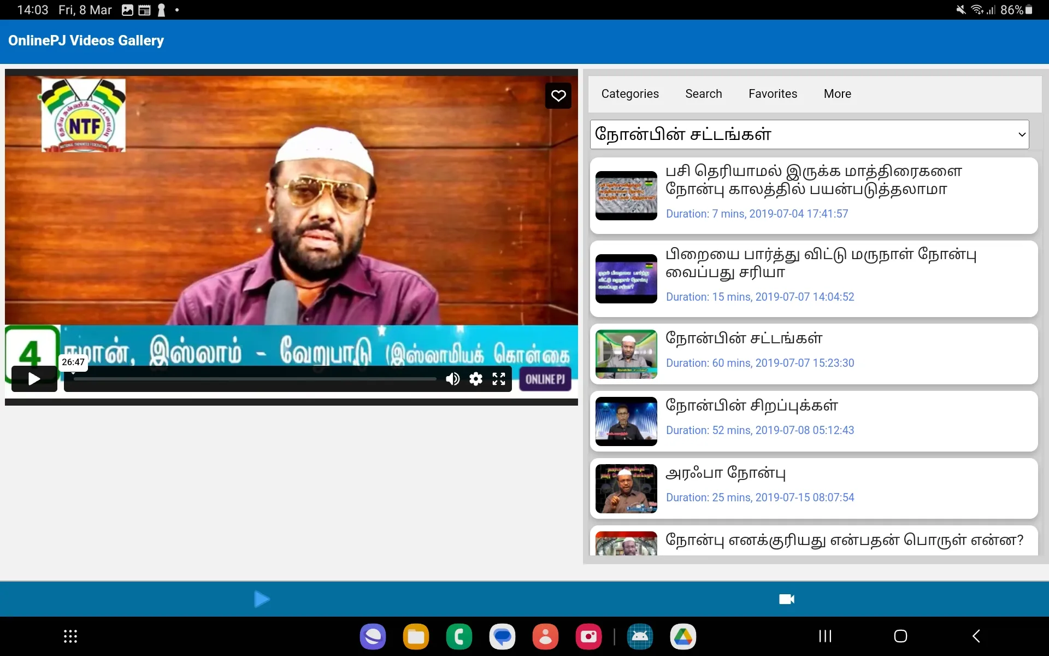Open the blue Messages app
1049x656 pixels.
[502, 636]
